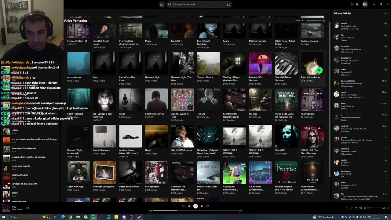
Task: Play Rain of Brass Petals with the green button
Action: [319, 70]
